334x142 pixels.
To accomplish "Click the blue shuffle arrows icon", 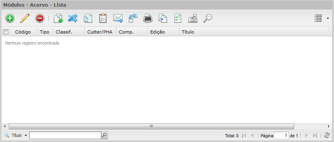I will [x=73, y=18].
